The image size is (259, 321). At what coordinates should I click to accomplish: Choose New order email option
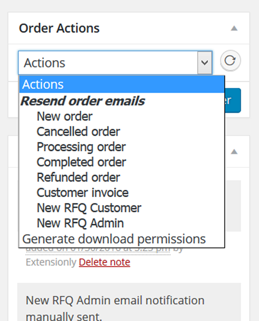[x=65, y=116]
